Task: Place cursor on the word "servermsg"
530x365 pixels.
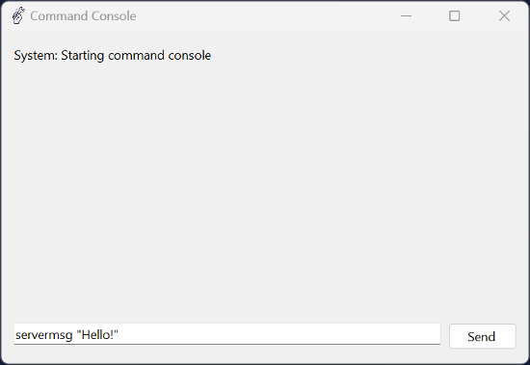Action: (44, 335)
